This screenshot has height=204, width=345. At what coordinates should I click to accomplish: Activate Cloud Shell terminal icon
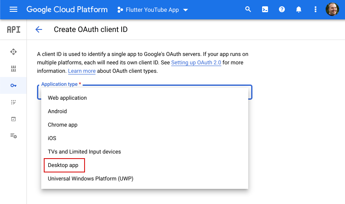(265, 9)
